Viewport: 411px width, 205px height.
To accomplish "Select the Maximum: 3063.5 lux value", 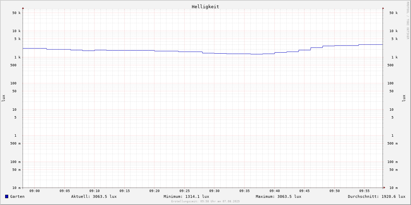I will tap(278, 196).
